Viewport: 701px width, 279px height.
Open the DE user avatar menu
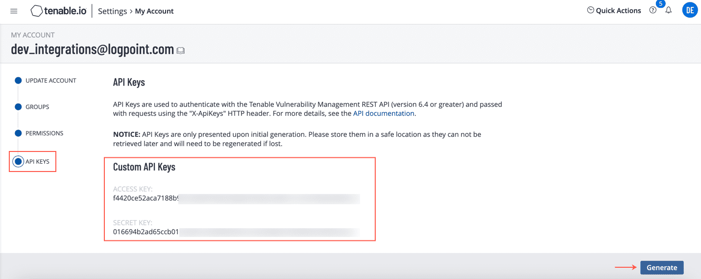[x=690, y=10]
